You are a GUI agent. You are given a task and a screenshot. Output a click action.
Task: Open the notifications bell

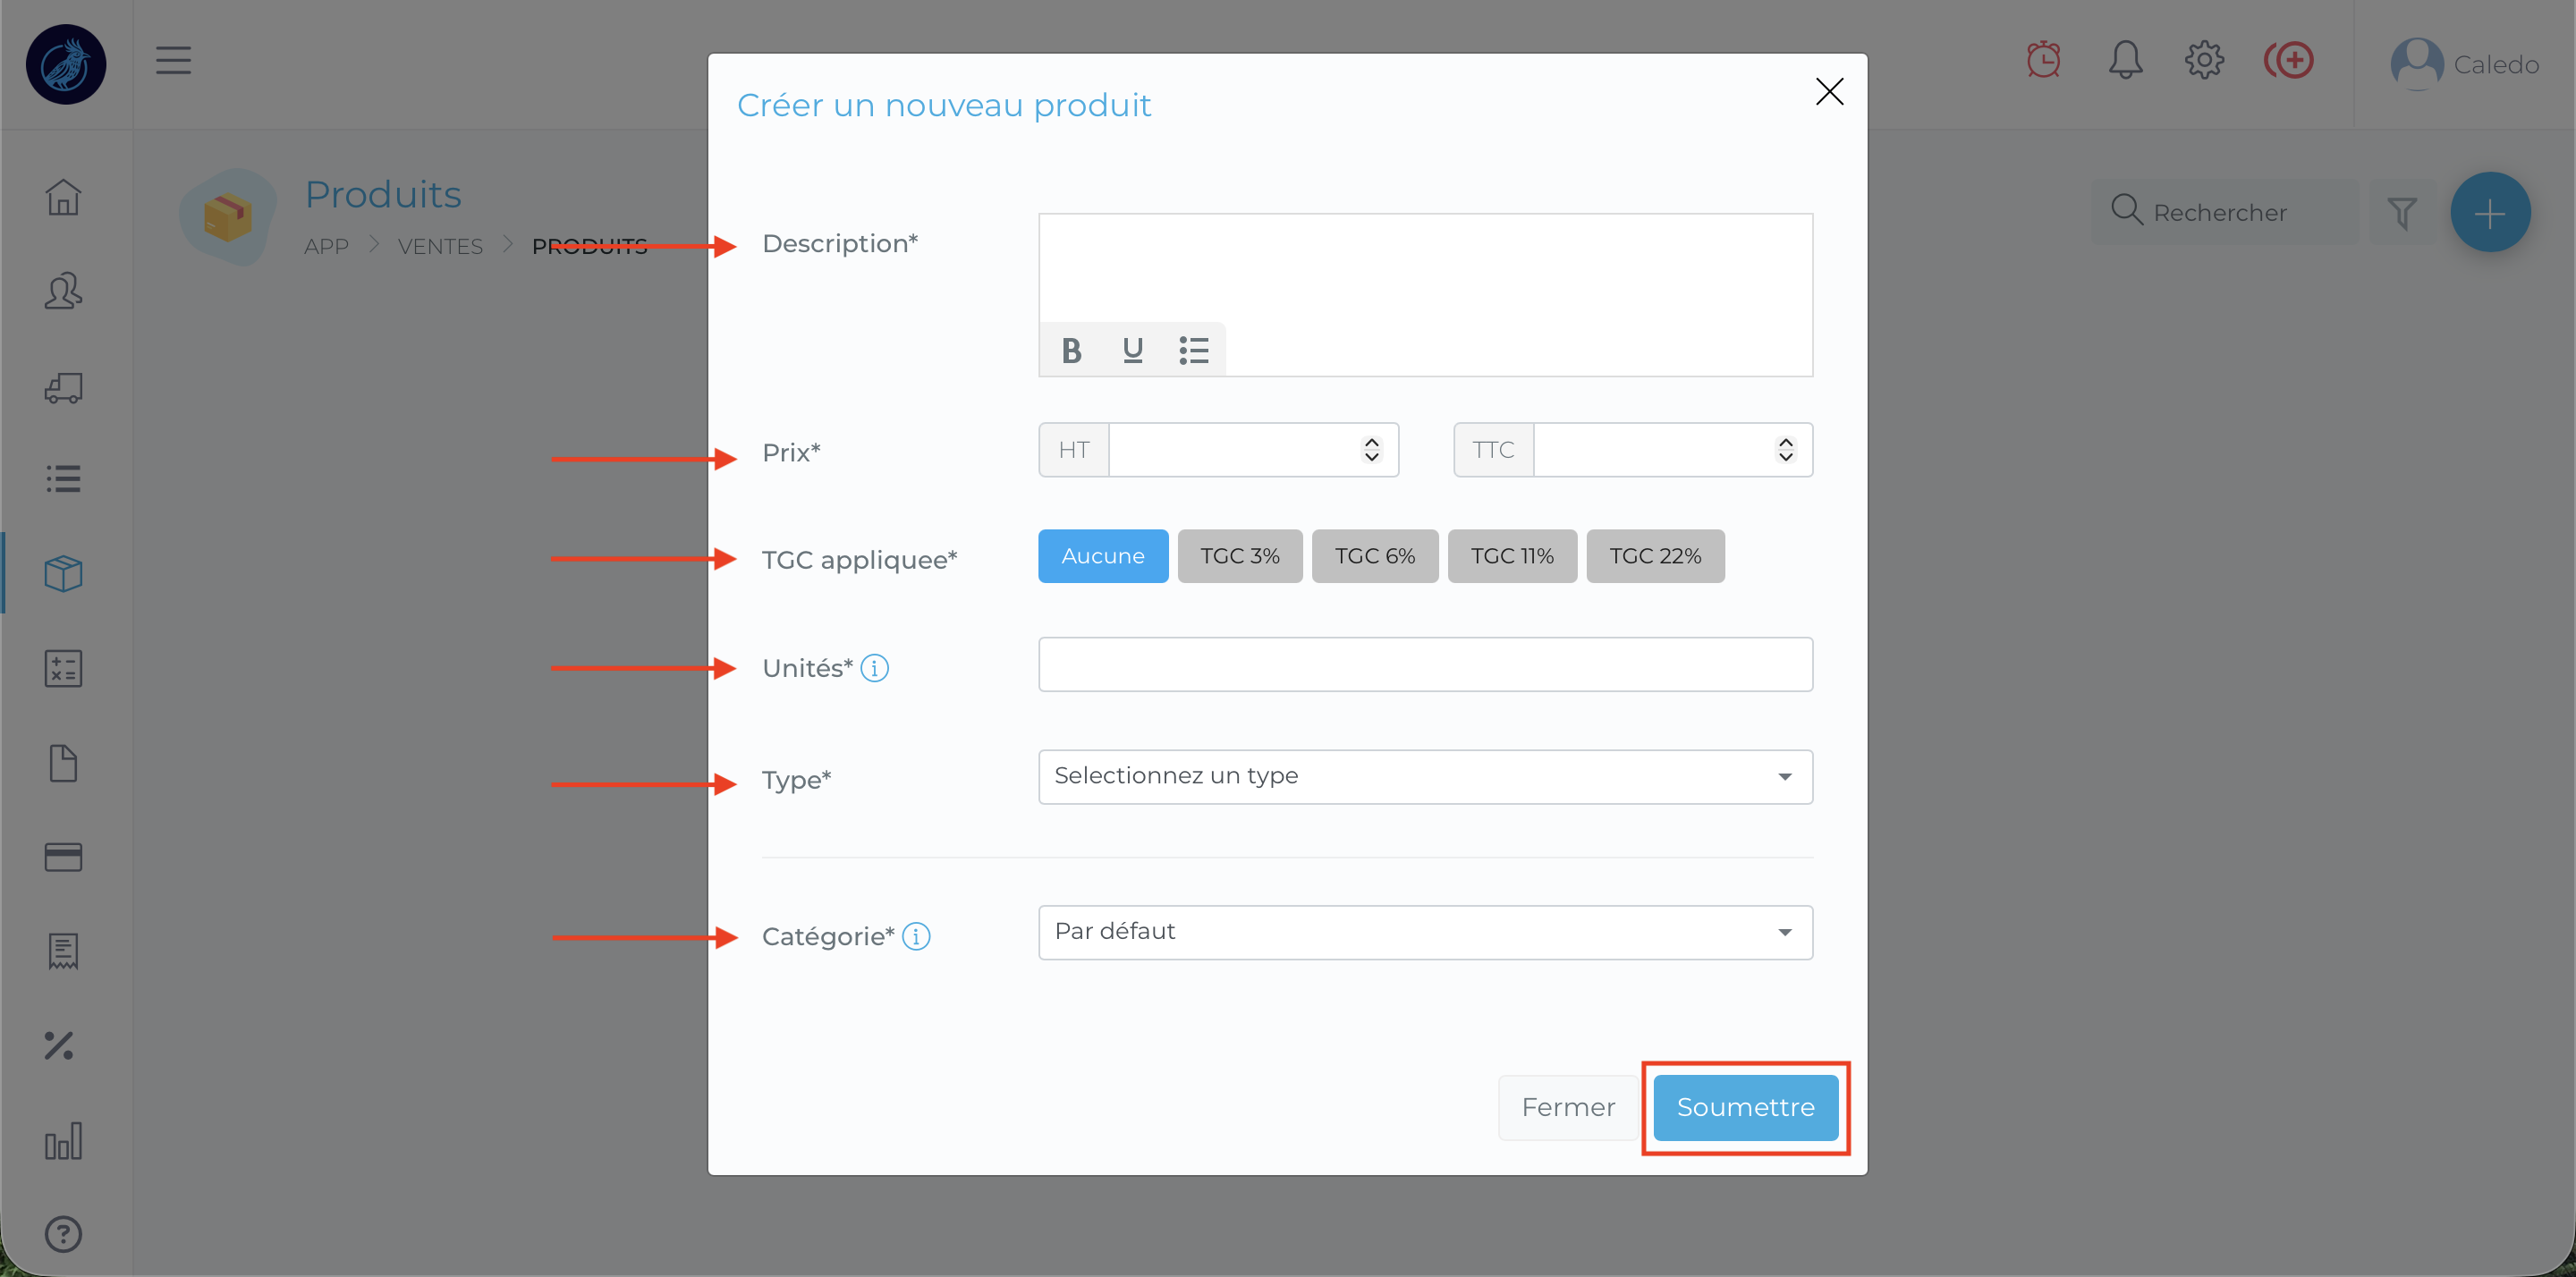point(2125,61)
